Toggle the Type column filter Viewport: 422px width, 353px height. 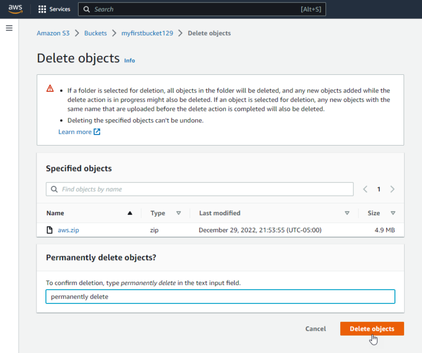coord(179,213)
